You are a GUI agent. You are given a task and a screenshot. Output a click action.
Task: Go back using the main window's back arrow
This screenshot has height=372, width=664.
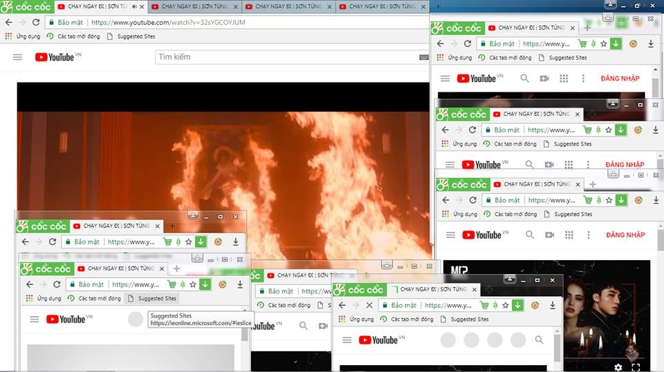(8, 22)
